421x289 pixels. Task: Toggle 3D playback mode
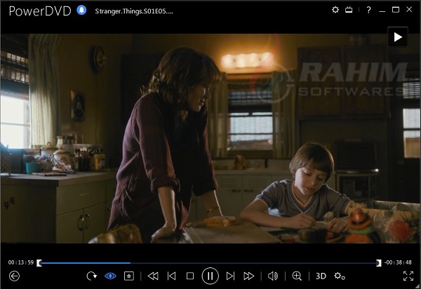[321, 276]
